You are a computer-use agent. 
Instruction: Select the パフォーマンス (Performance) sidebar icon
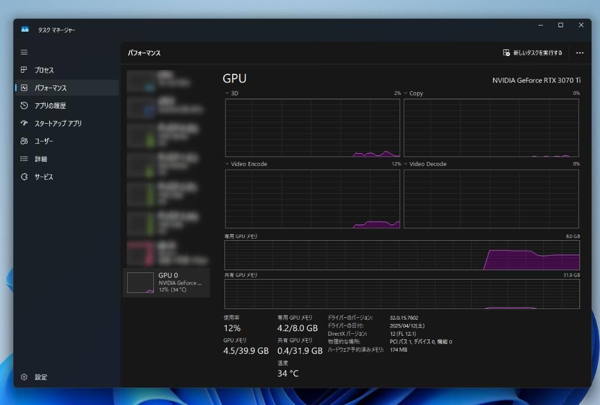(x=23, y=88)
